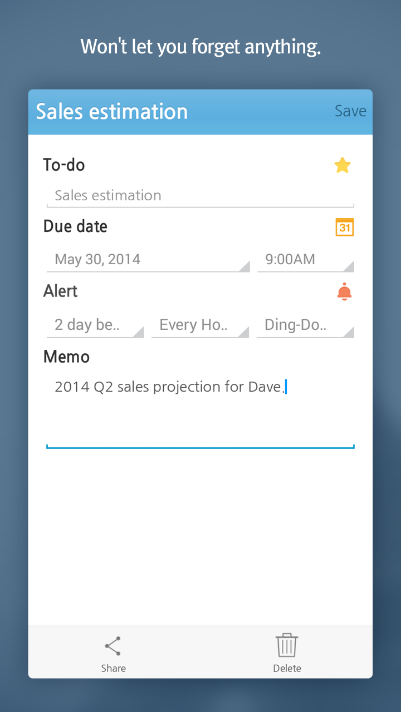Tap the Delete trash can icon

(287, 645)
